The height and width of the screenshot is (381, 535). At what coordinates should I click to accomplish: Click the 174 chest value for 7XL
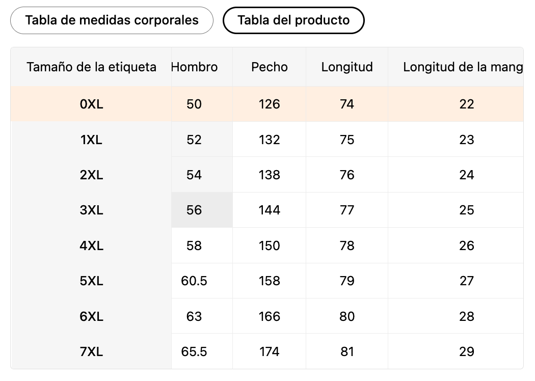[269, 351]
